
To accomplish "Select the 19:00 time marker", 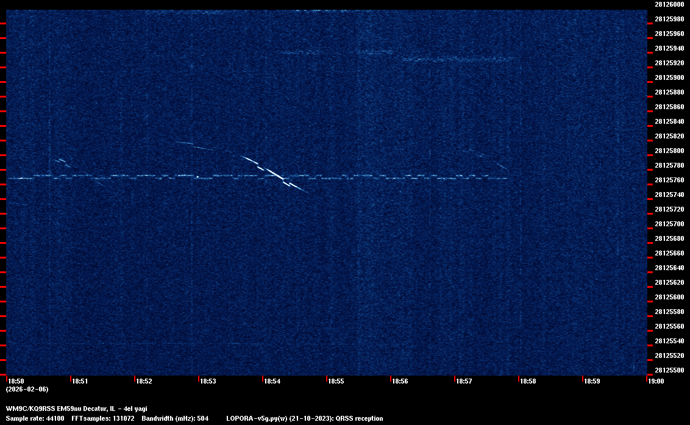I will coord(655,381).
